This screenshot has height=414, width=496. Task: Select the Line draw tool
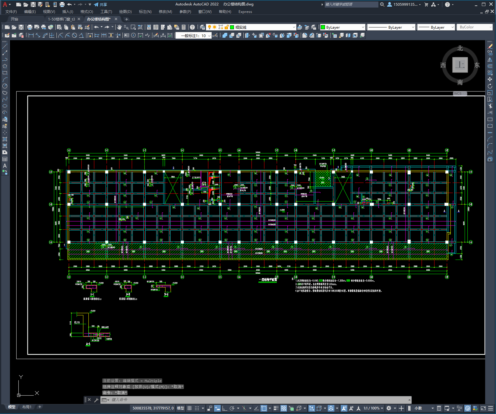(5, 46)
